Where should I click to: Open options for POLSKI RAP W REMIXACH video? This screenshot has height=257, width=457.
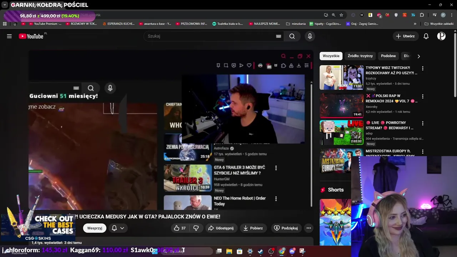click(x=423, y=96)
